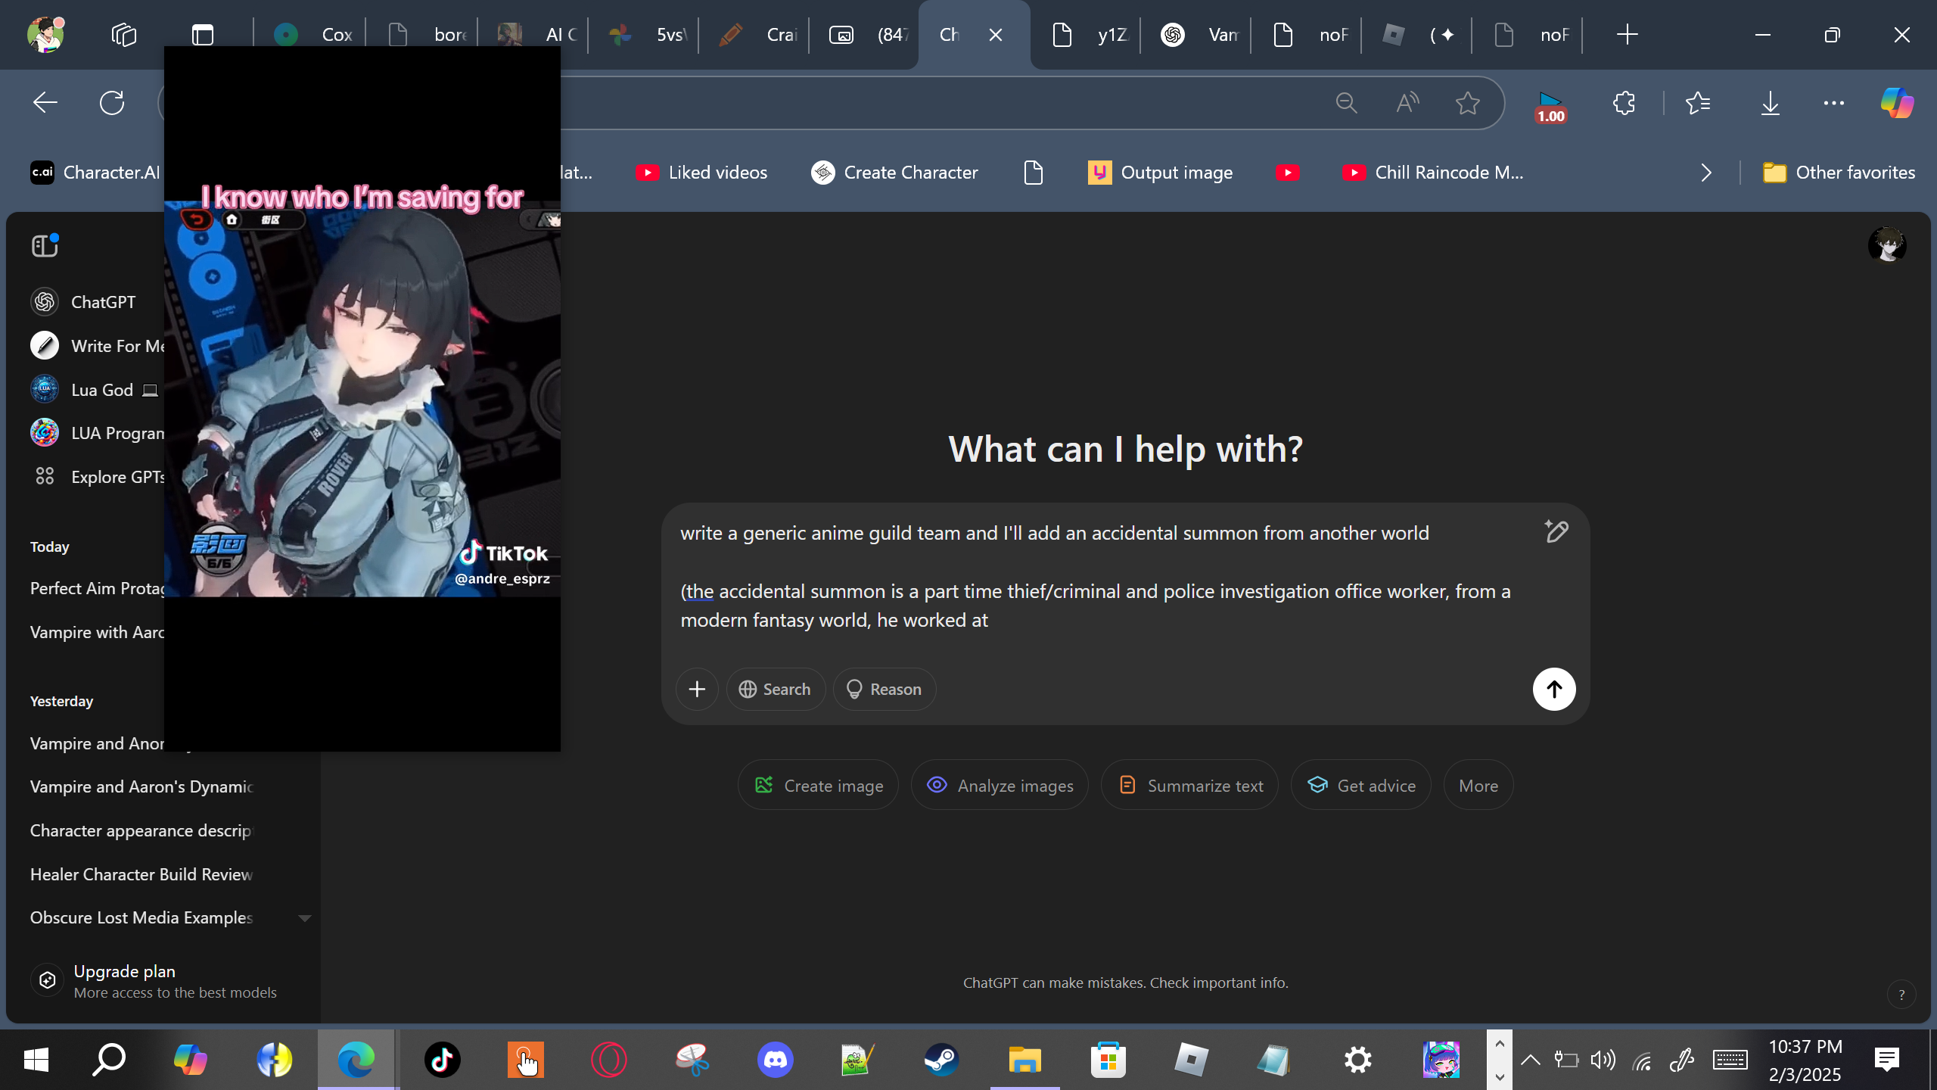Close the active ChatGPT tab
The width and height of the screenshot is (1937, 1090).
(996, 35)
